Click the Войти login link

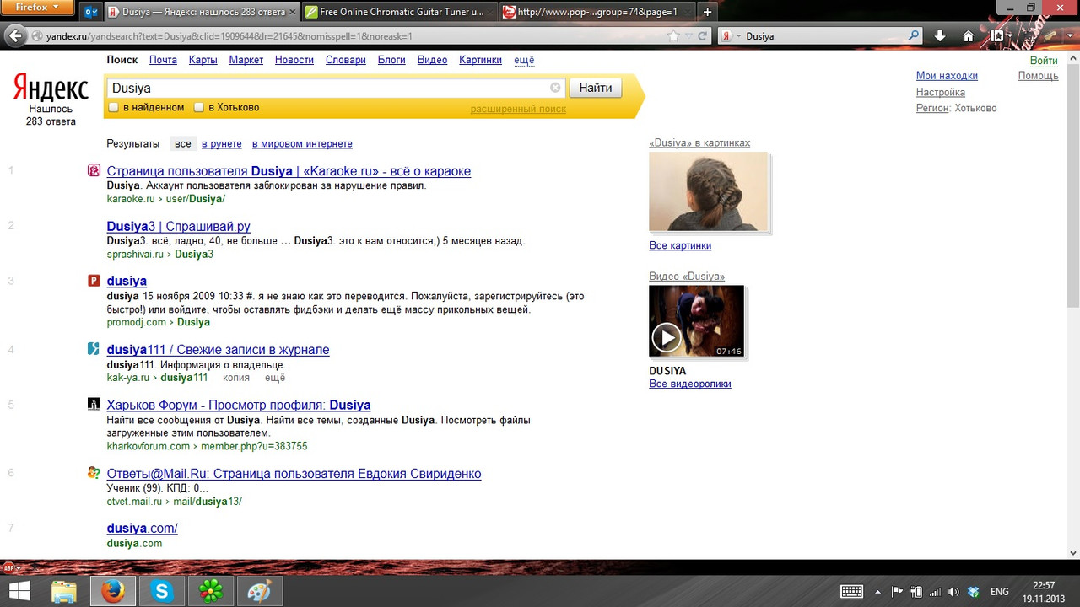pyautogui.click(x=1044, y=60)
